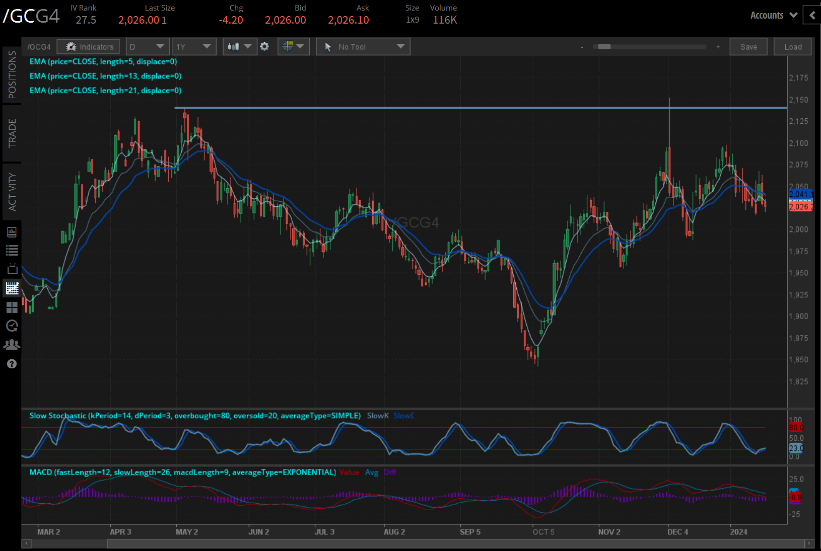Switch to the TRADE side tab

pyautogui.click(x=12, y=133)
